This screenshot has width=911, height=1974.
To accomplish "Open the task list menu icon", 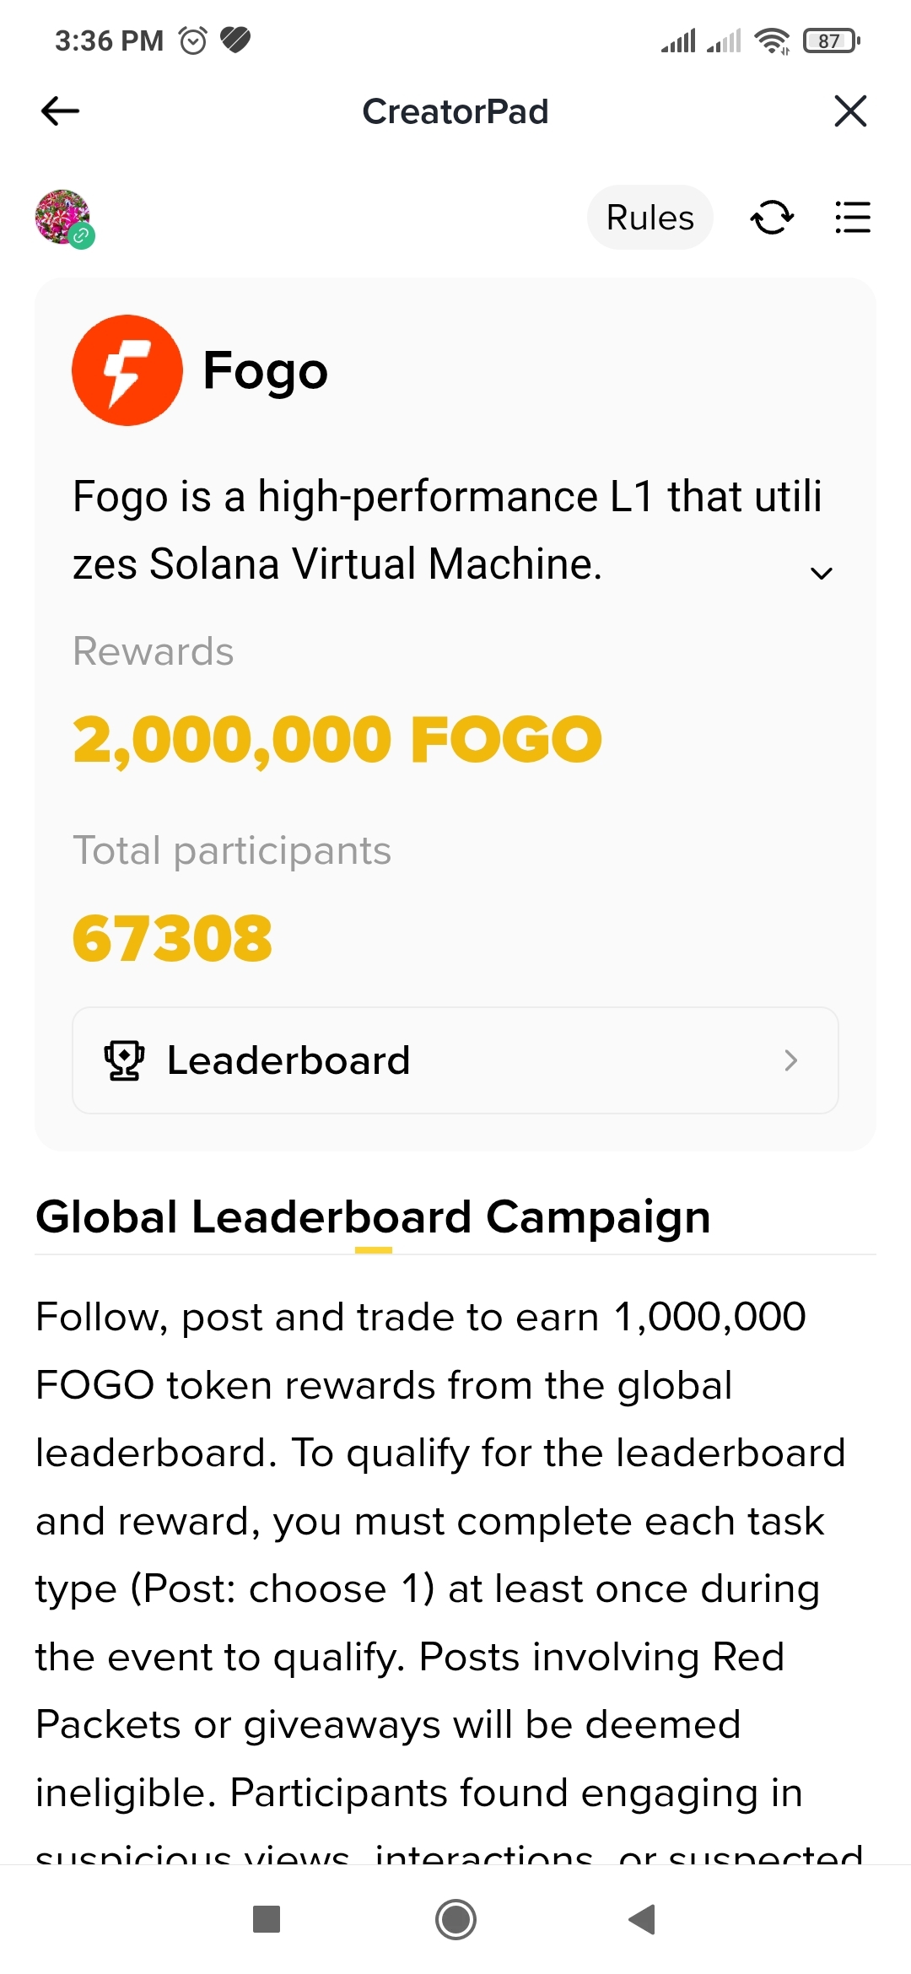I will coord(852,218).
